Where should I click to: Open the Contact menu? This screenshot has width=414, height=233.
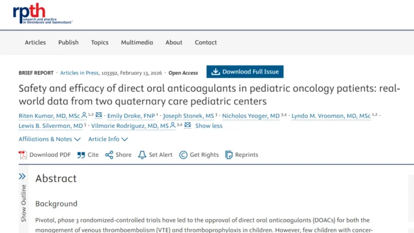click(206, 42)
